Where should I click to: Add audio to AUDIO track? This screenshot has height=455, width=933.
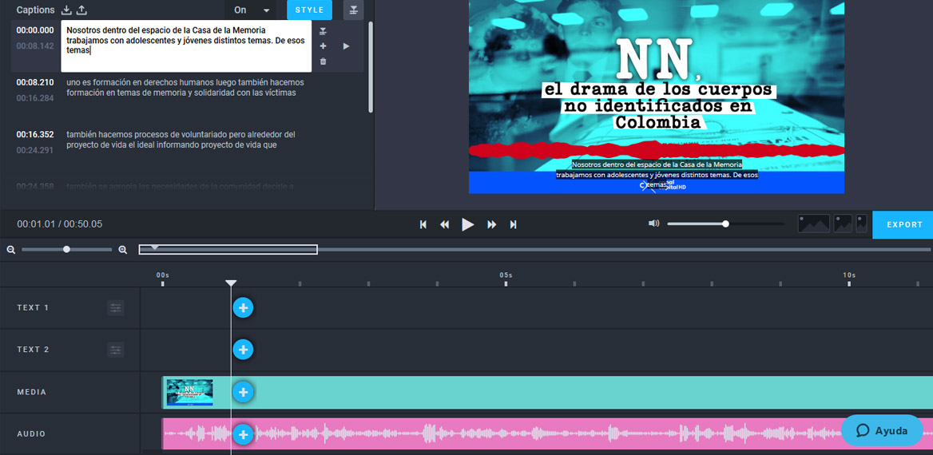(243, 434)
